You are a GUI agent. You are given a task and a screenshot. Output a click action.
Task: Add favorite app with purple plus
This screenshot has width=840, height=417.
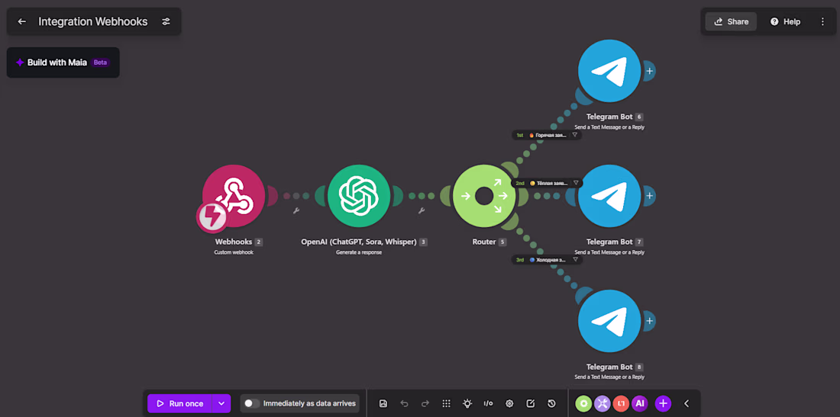tap(663, 403)
